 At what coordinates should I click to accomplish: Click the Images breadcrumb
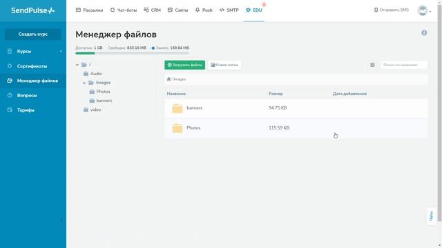[180, 79]
